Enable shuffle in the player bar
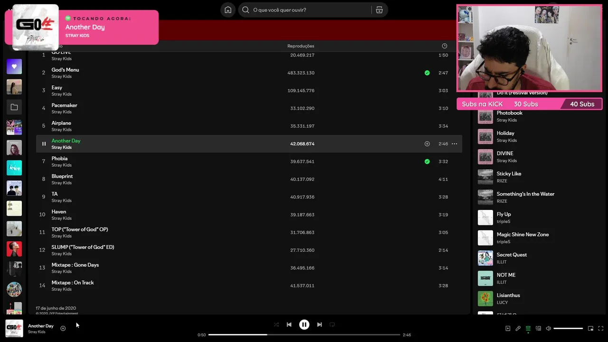The width and height of the screenshot is (608, 342). (x=276, y=324)
